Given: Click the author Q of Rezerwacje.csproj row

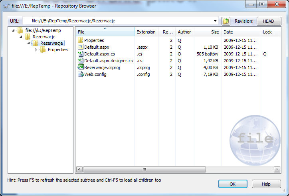Looking at the screenshot, I should pos(179,67).
